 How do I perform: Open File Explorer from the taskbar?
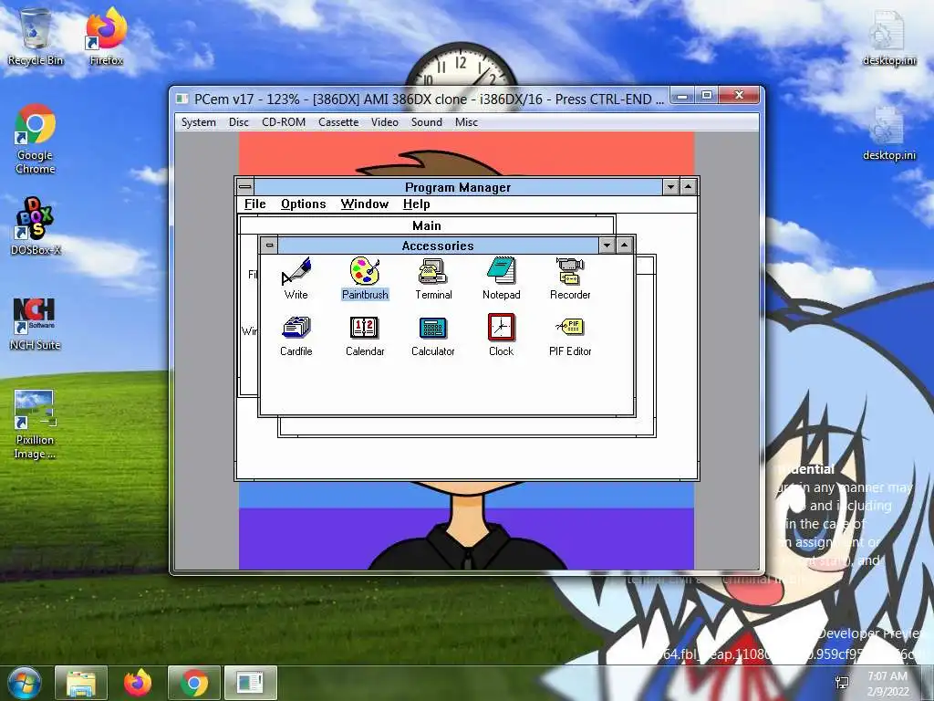[x=81, y=683]
